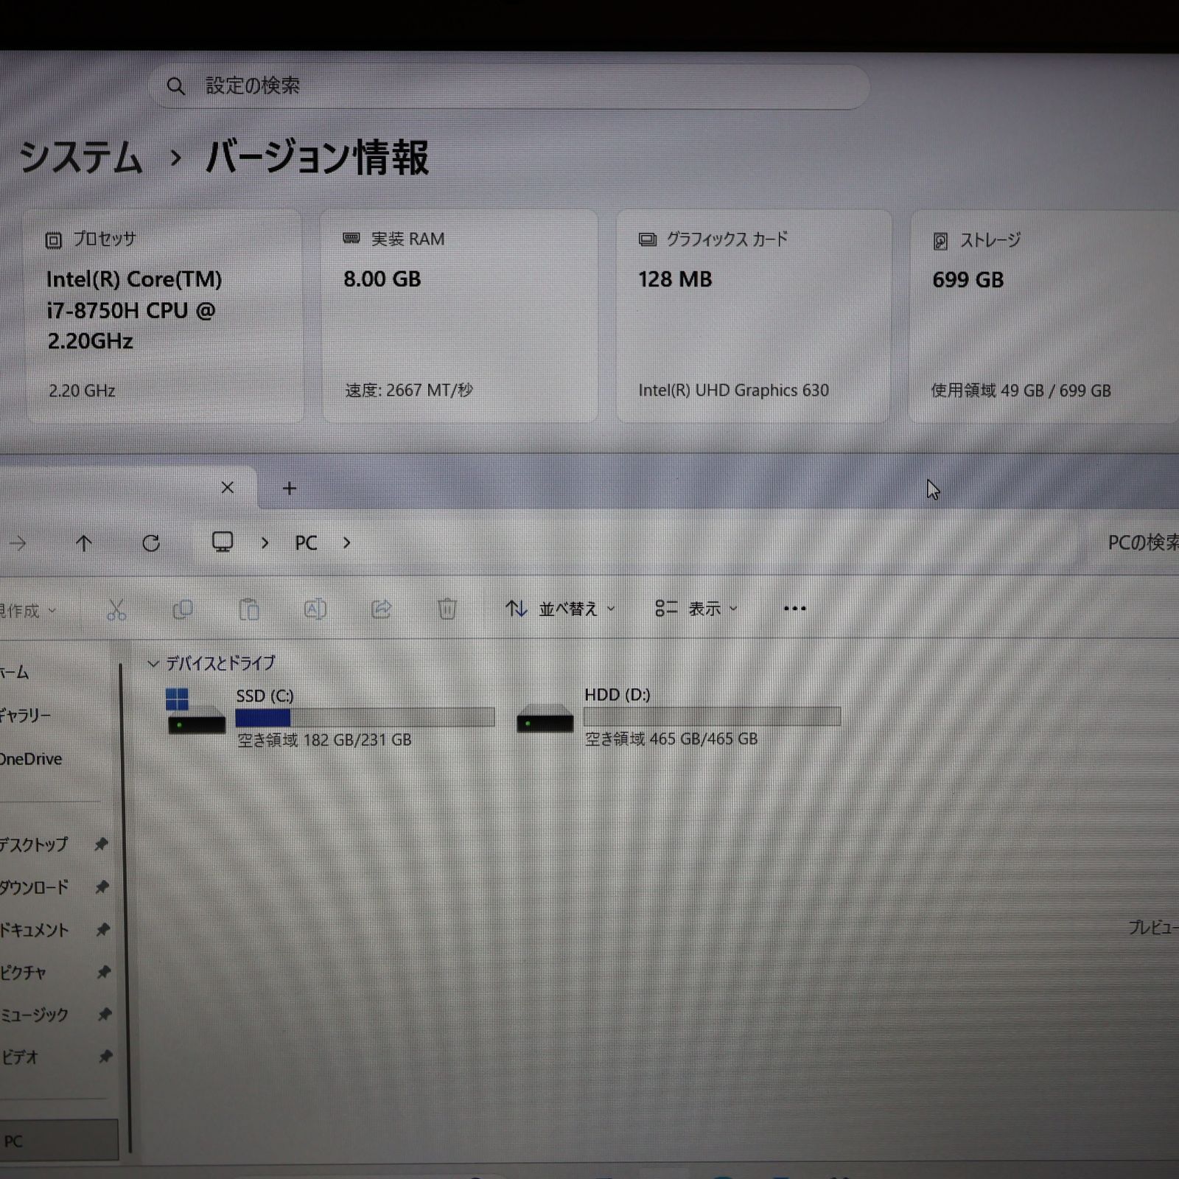Image resolution: width=1179 pixels, height=1179 pixels.
Task: Refresh the File Explorer view
Action: pos(151,544)
